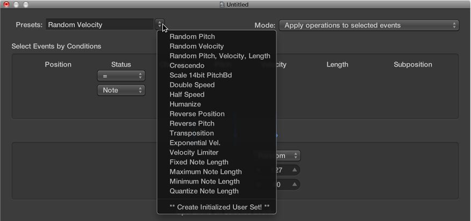
Task: Choose the Quantize Note Length preset
Action: (217, 191)
